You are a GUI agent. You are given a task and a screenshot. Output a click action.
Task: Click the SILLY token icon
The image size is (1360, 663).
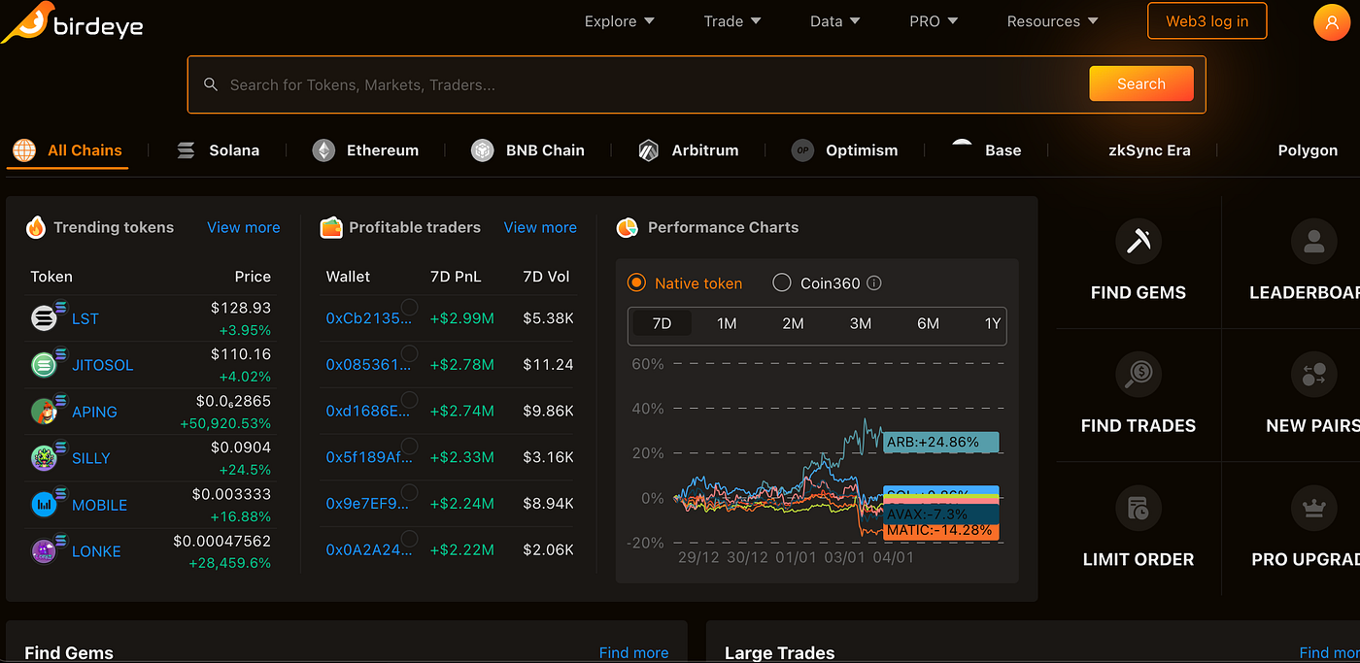[45, 458]
